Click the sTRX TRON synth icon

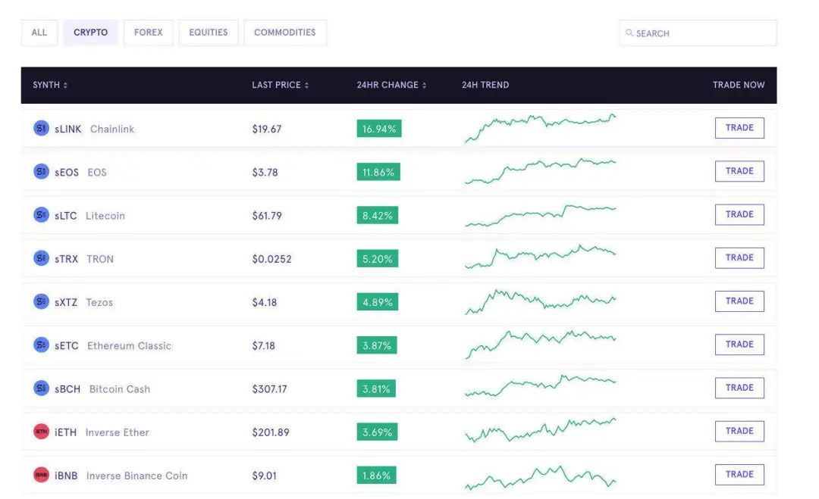tap(41, 257)
